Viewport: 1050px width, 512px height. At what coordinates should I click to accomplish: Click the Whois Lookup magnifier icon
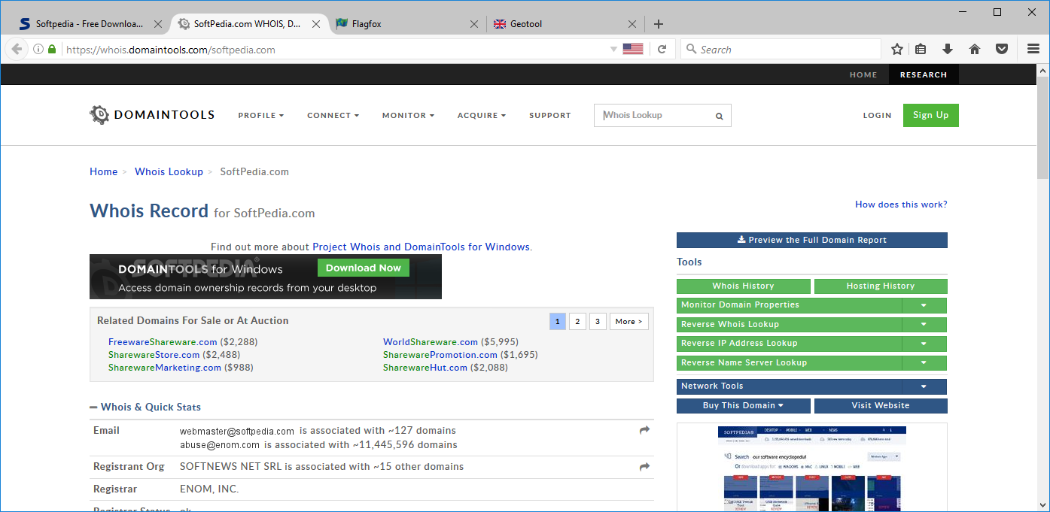coord(719,116)
